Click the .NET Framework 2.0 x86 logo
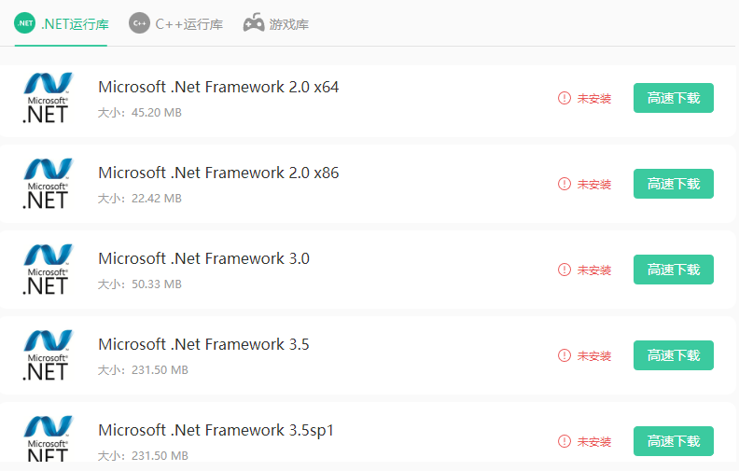This screenshot has height=471, width=739. coord(48,184)
